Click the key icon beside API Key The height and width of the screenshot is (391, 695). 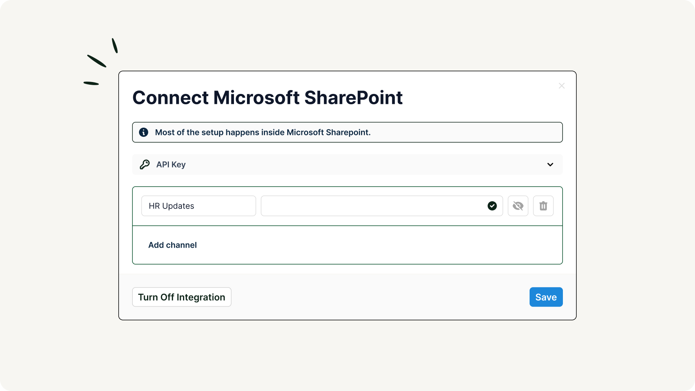pyautogui.click(x=145, y=164)
